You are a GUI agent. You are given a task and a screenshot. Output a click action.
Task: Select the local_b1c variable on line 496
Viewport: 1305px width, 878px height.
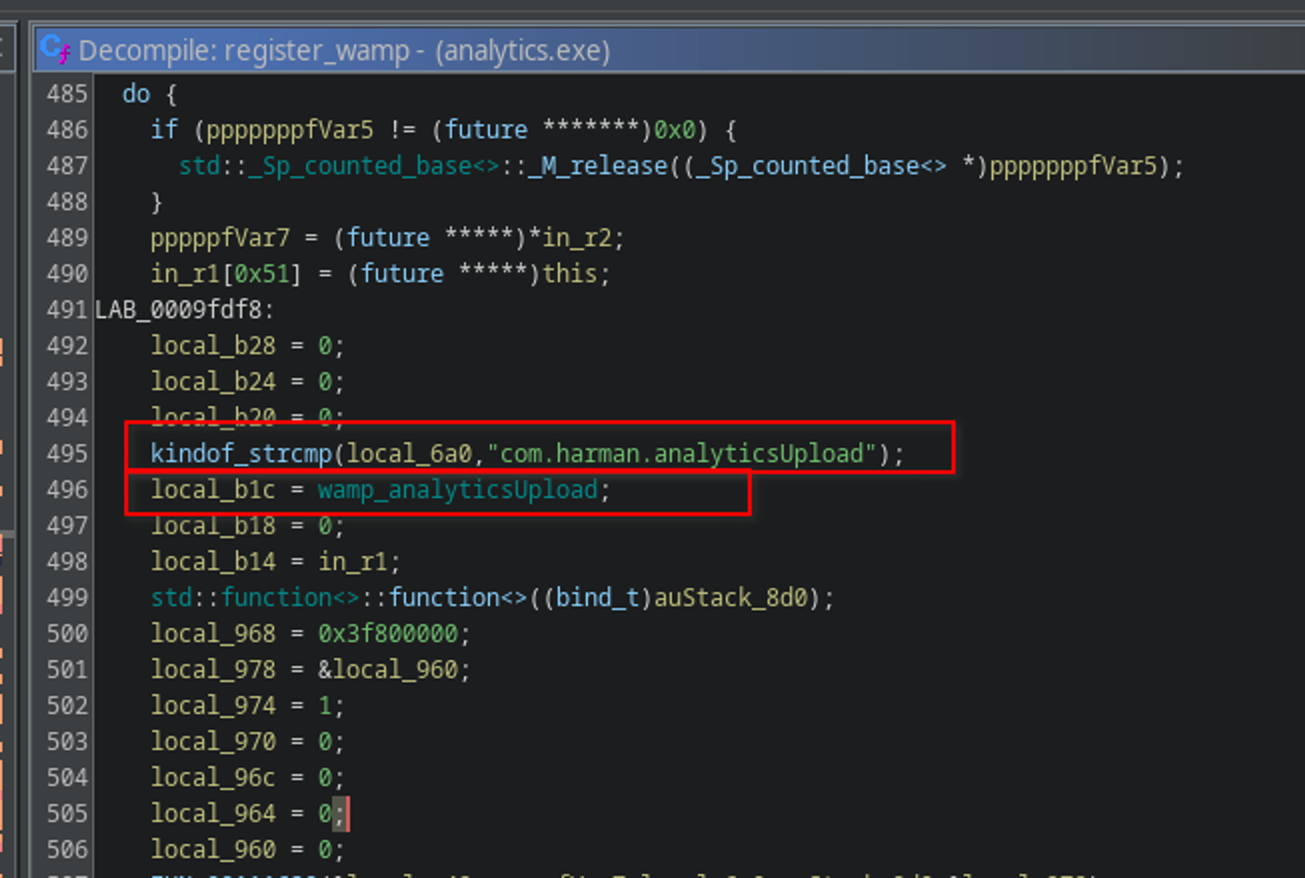click(x=213, y=490)
